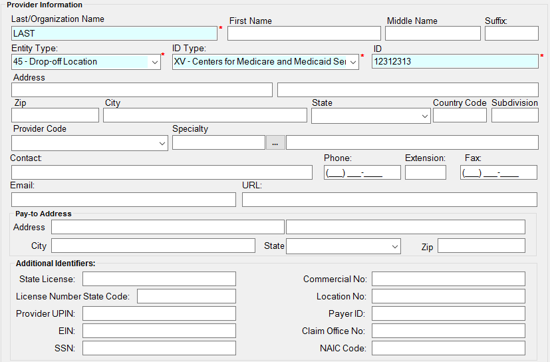Click the Last/Organization Name field
Image resolution: width=550 pixels, height=362 pixels.
[x=114, y=33]
